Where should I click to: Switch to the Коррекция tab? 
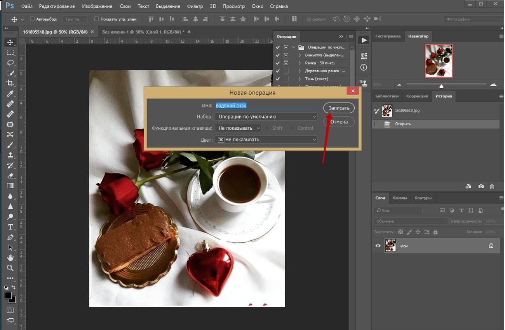(417, 96)
